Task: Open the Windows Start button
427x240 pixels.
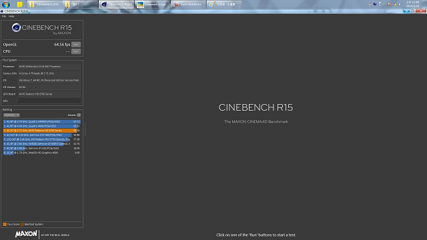Action: (x=6, y=5)
